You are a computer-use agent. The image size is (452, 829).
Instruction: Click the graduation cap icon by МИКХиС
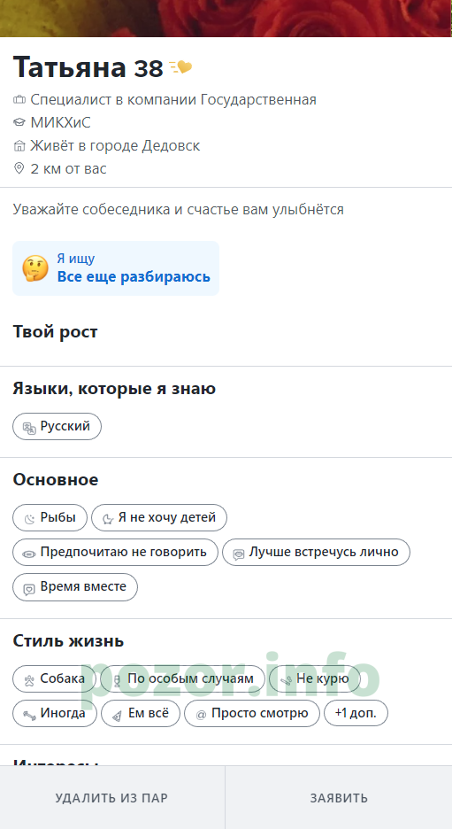pos(19,122)
